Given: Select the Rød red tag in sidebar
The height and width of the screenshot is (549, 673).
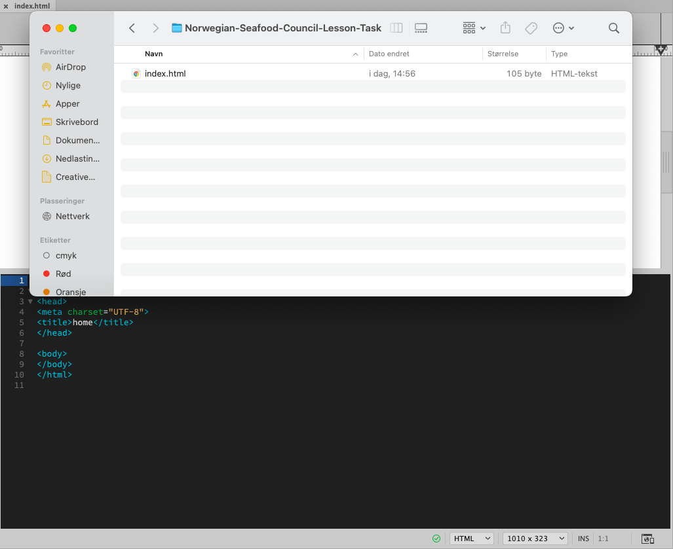Looking at the screenshot, I should click(63, 274).
